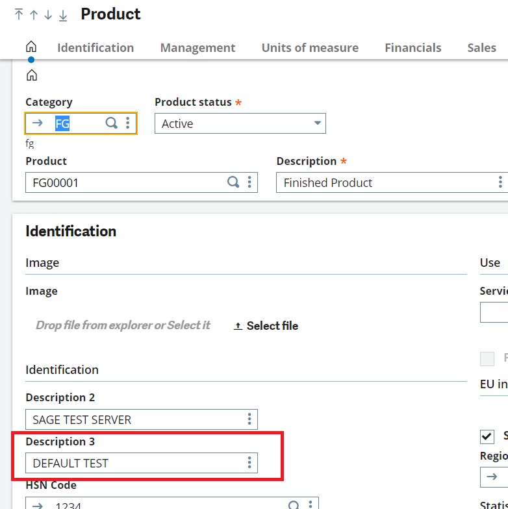
Task: Switch to the Management tab
Action: click(197, 47)
